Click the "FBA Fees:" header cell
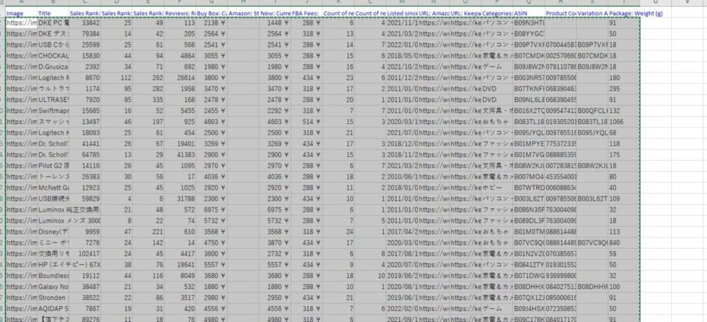This screenshot has width=707, height=322. (x=307, y=14)
